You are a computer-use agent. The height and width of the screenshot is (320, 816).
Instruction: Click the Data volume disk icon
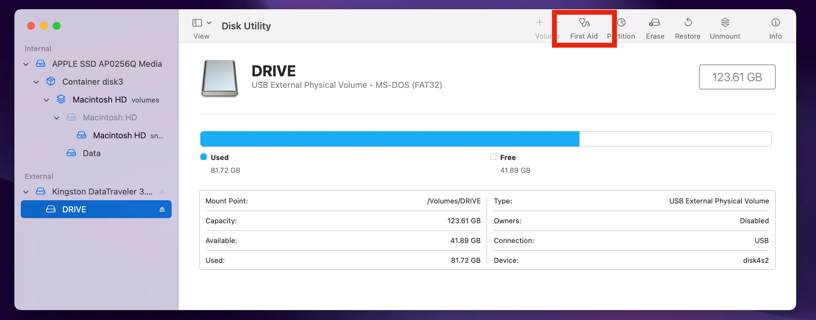coord(71,153)
